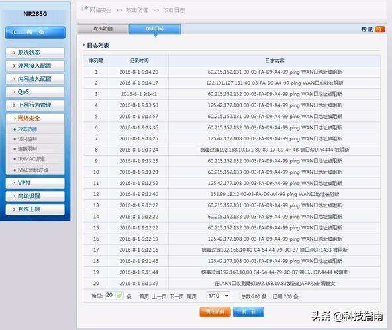The image size is (392, 330).
Task: Open MAC地址过滤 submenu item
Action: pos(32,170)
